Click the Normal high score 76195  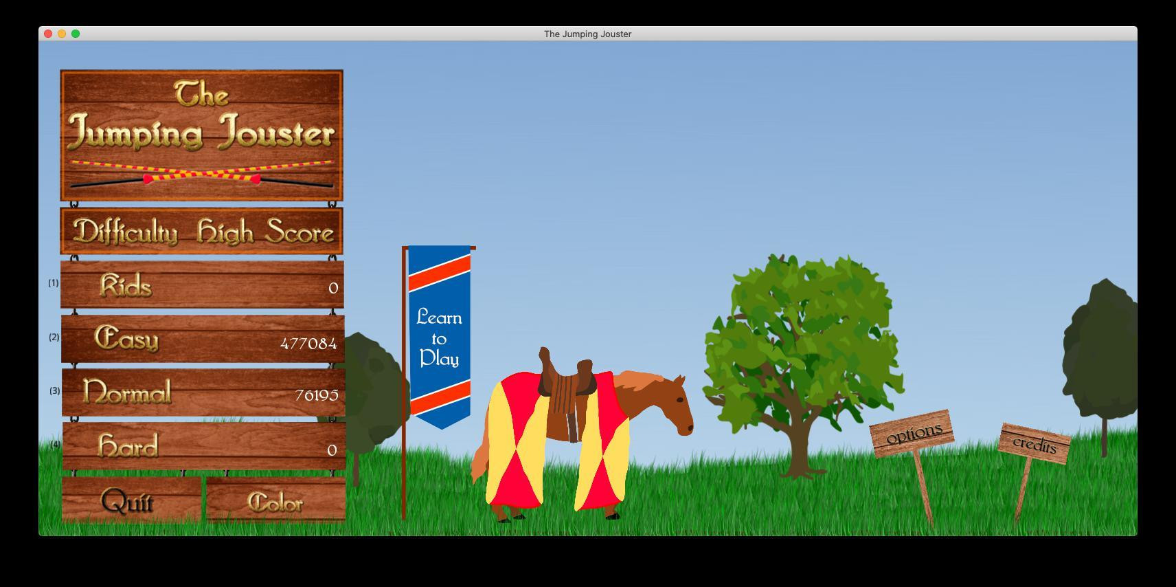316,395
